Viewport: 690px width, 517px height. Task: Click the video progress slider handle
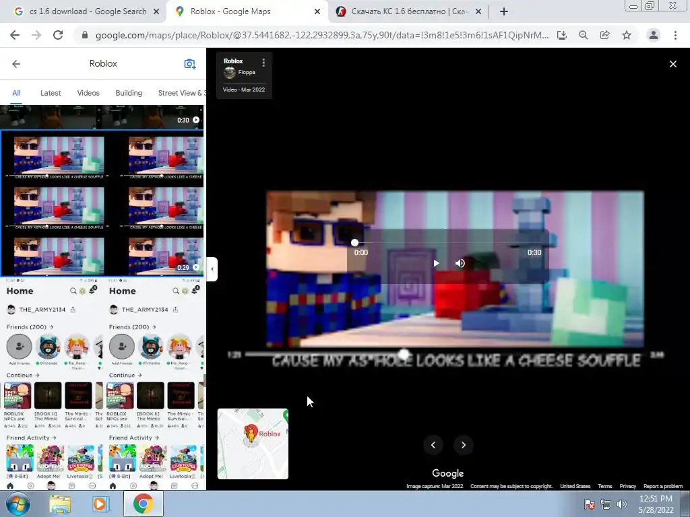click(354, 242)
